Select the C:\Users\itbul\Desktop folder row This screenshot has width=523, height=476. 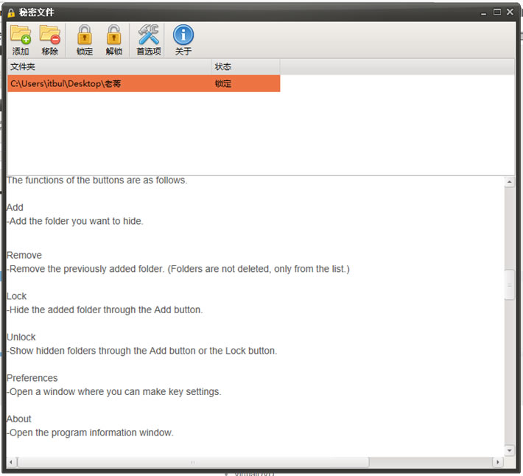144,83
